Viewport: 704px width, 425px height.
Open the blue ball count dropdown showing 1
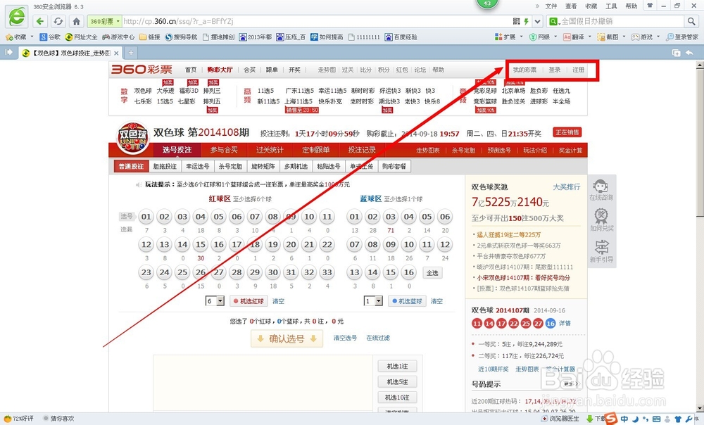tap(373, 301)
